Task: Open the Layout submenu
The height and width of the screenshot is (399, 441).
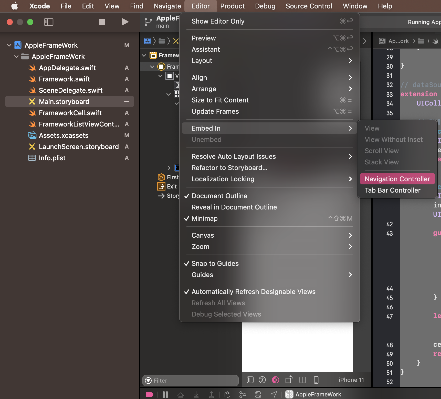Action: pos(270,61)
